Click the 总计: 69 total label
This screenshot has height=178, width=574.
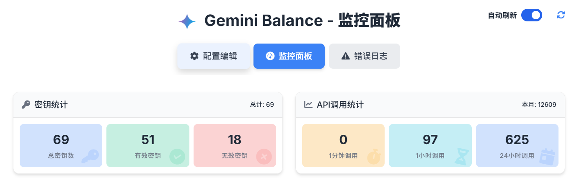pos(262,105)
